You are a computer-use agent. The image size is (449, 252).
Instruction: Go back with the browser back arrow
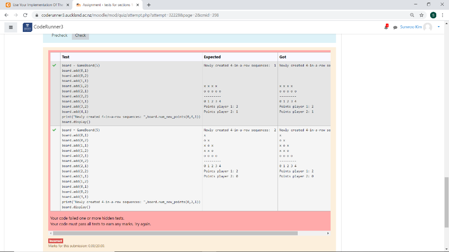6,15
